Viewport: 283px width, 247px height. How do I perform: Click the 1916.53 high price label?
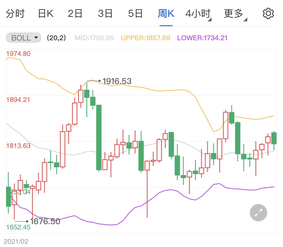click(x=117, y=81)
